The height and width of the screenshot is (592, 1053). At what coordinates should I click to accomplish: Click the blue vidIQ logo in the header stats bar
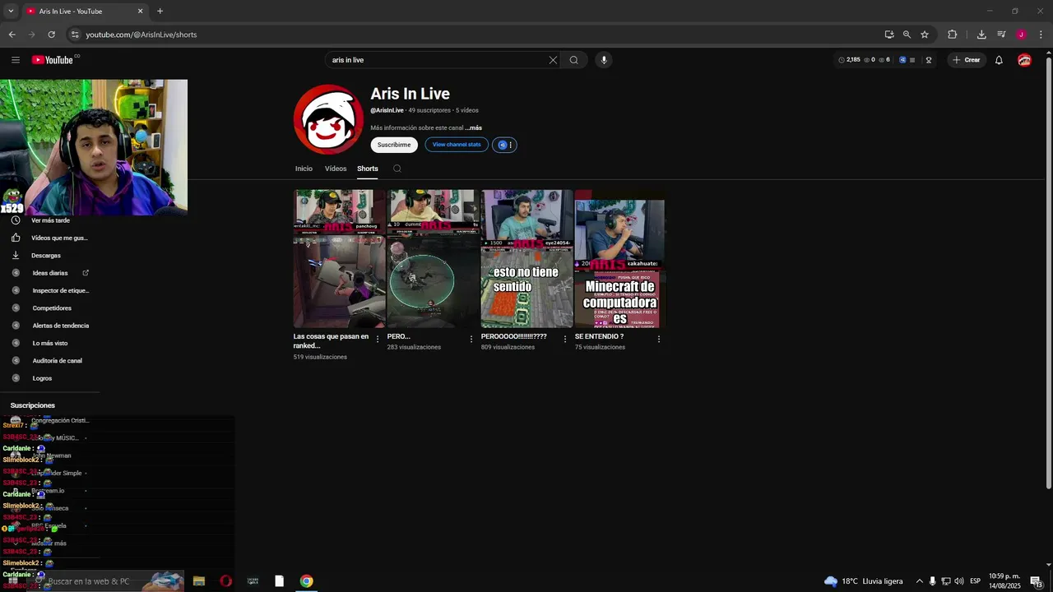coord(902,60)
